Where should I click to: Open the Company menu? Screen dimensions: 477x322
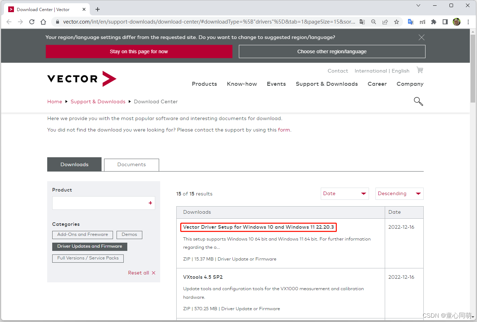[410, 84]
